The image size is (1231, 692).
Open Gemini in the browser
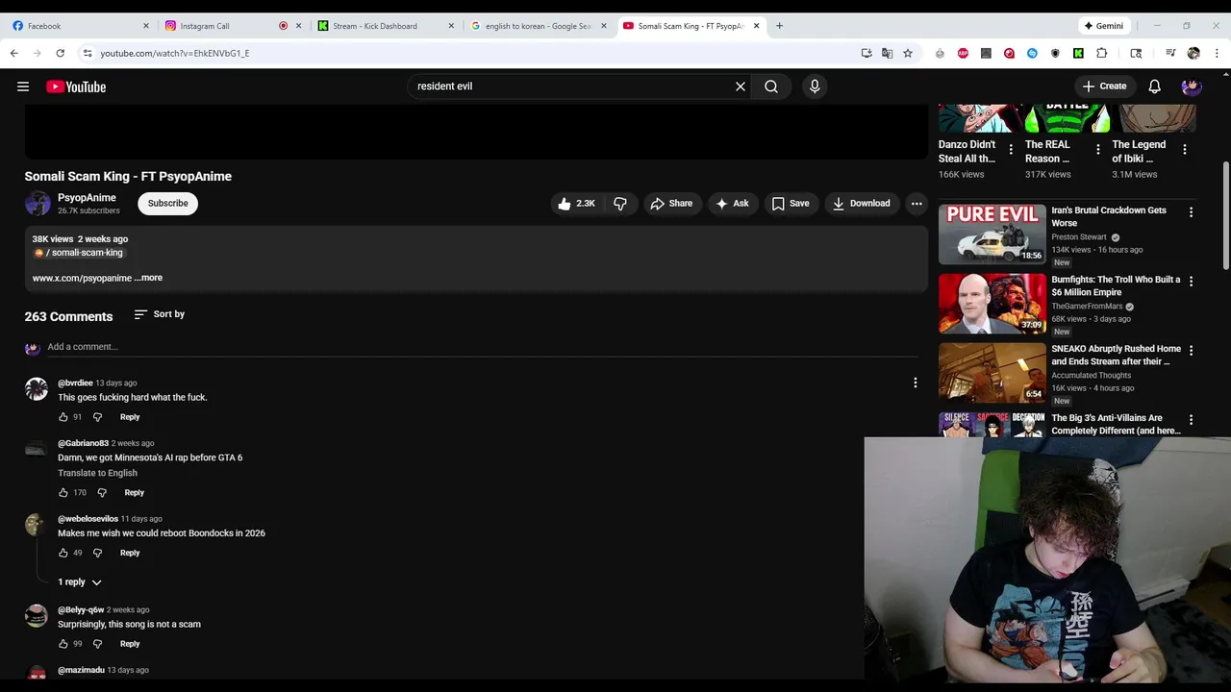[x=1103, y=26]
